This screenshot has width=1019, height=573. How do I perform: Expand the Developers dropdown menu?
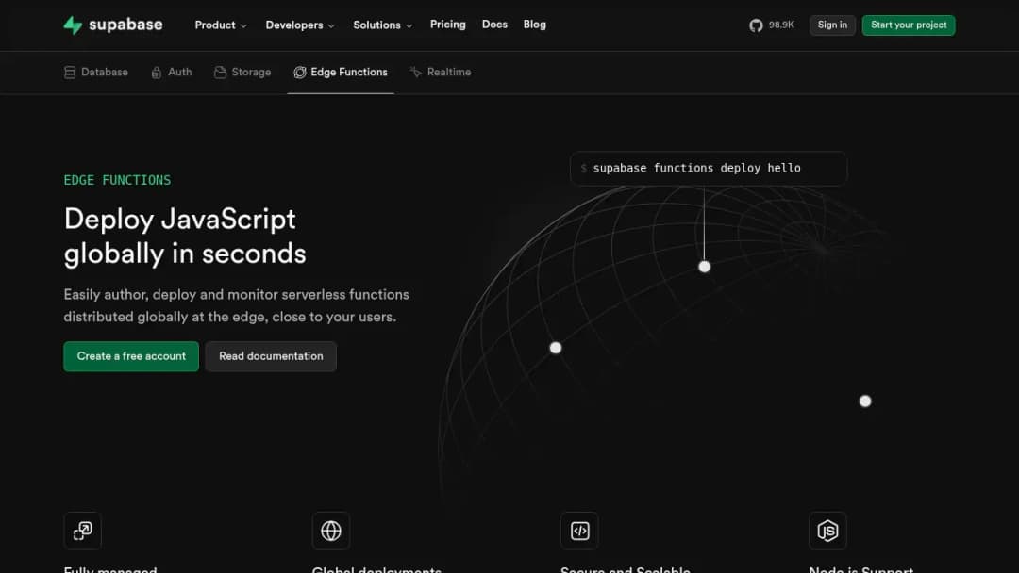pyautogui.click(x=300, y=25)
